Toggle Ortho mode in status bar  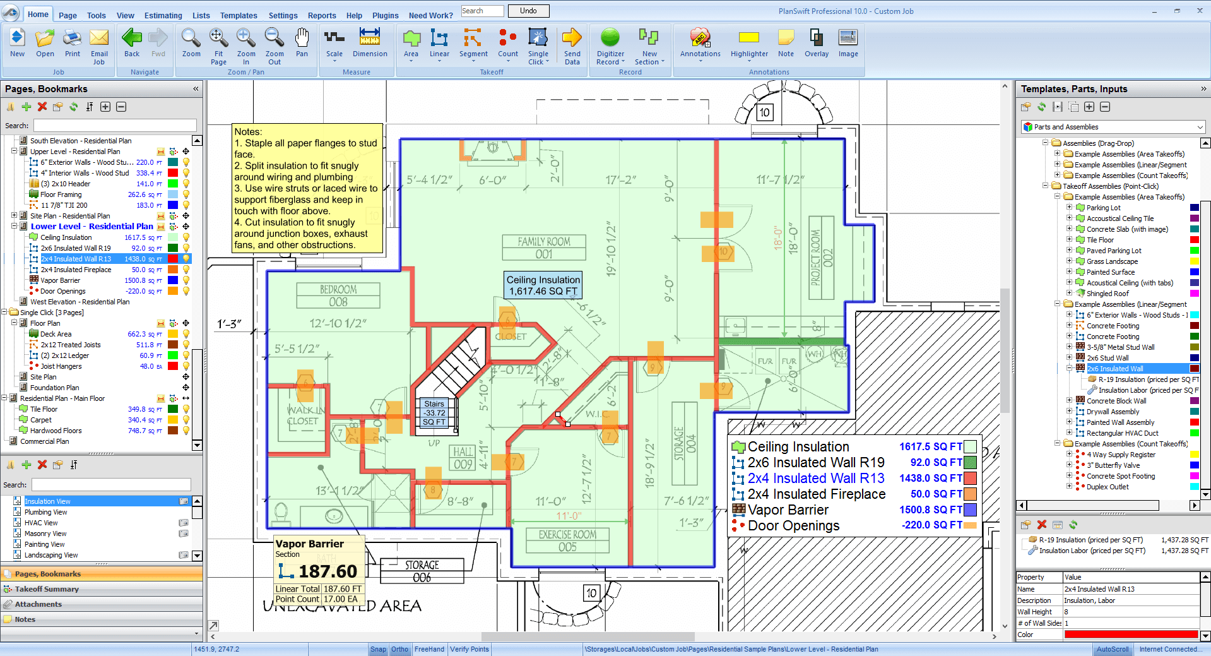coord(399,649)
